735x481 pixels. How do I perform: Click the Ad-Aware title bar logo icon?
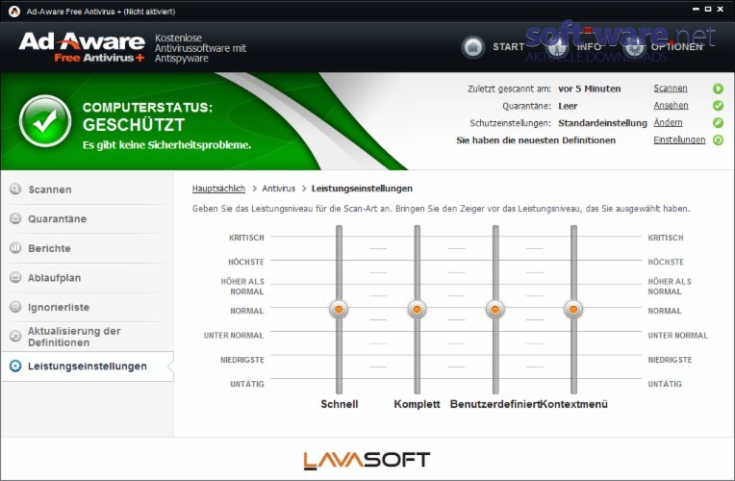[x=14, y=12]
